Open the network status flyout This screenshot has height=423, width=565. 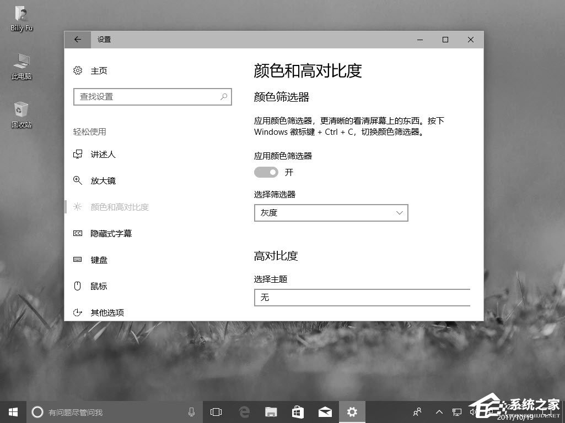pos(457,411)
